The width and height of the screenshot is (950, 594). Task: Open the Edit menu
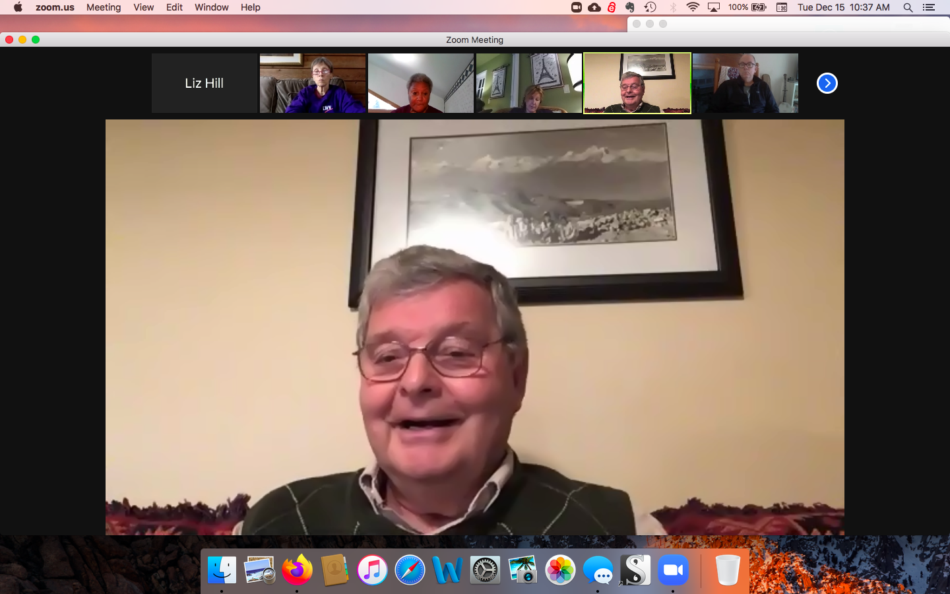click(174, 7)
